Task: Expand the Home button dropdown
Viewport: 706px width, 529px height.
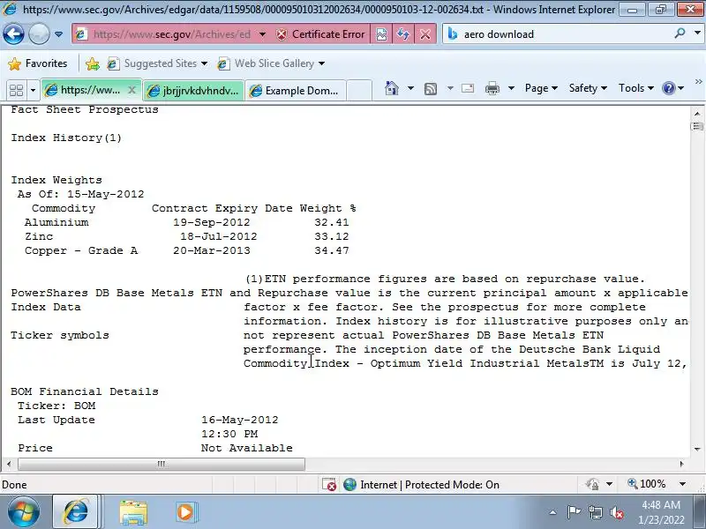Action: click(410, 88)
